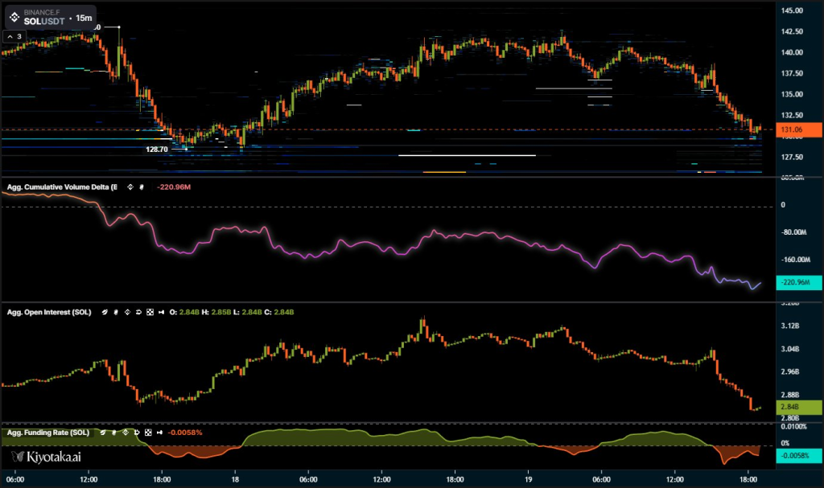Viewport: 824px width, 488px height.
Task: Open the SOLUSDT symbol selector
Action: tap(43, 21)
